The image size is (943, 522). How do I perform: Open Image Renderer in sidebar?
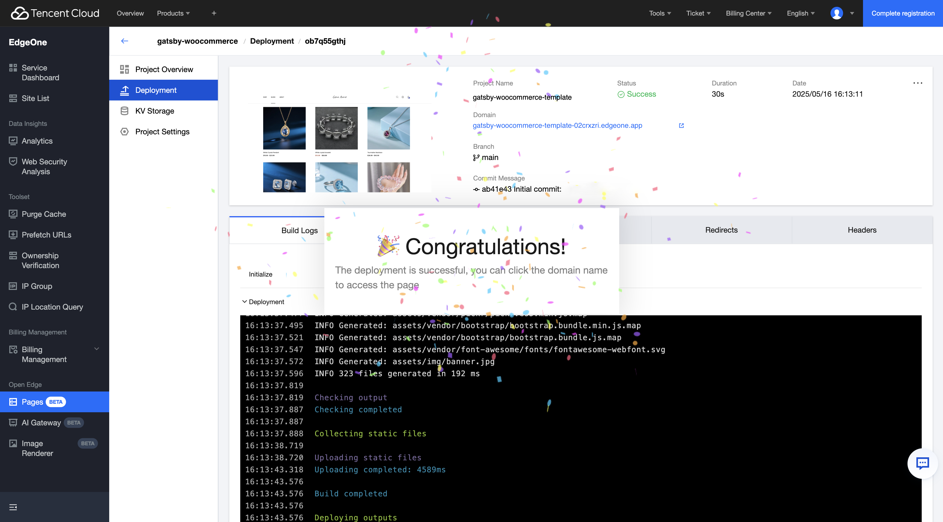coord(55,448)
